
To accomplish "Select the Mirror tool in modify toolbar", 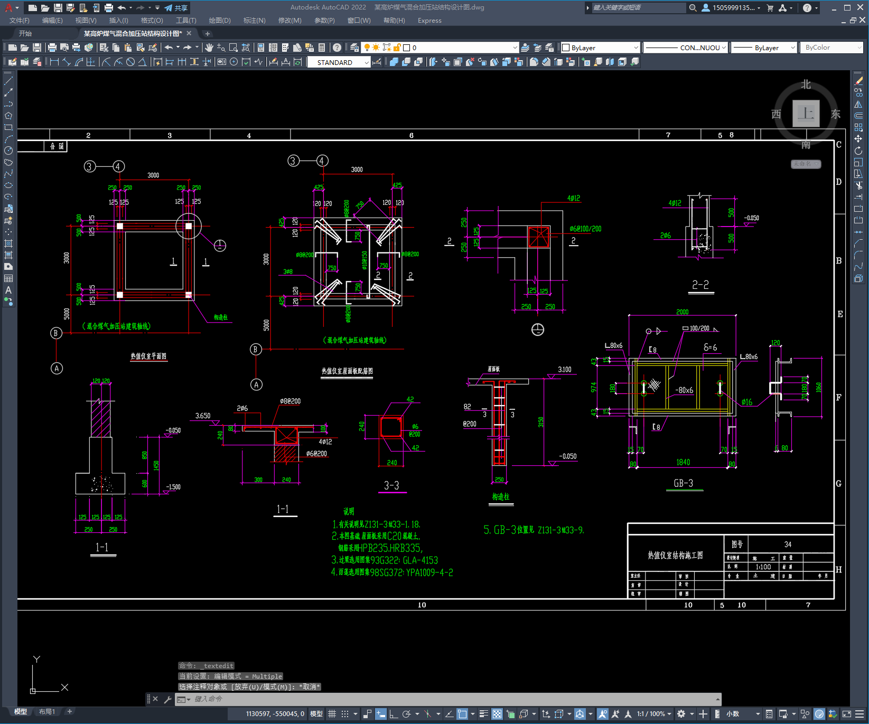I will click(858, 104).
